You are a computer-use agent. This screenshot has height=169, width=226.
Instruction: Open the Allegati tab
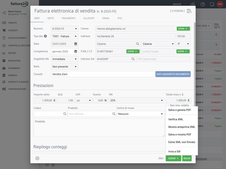pos(89,18)
